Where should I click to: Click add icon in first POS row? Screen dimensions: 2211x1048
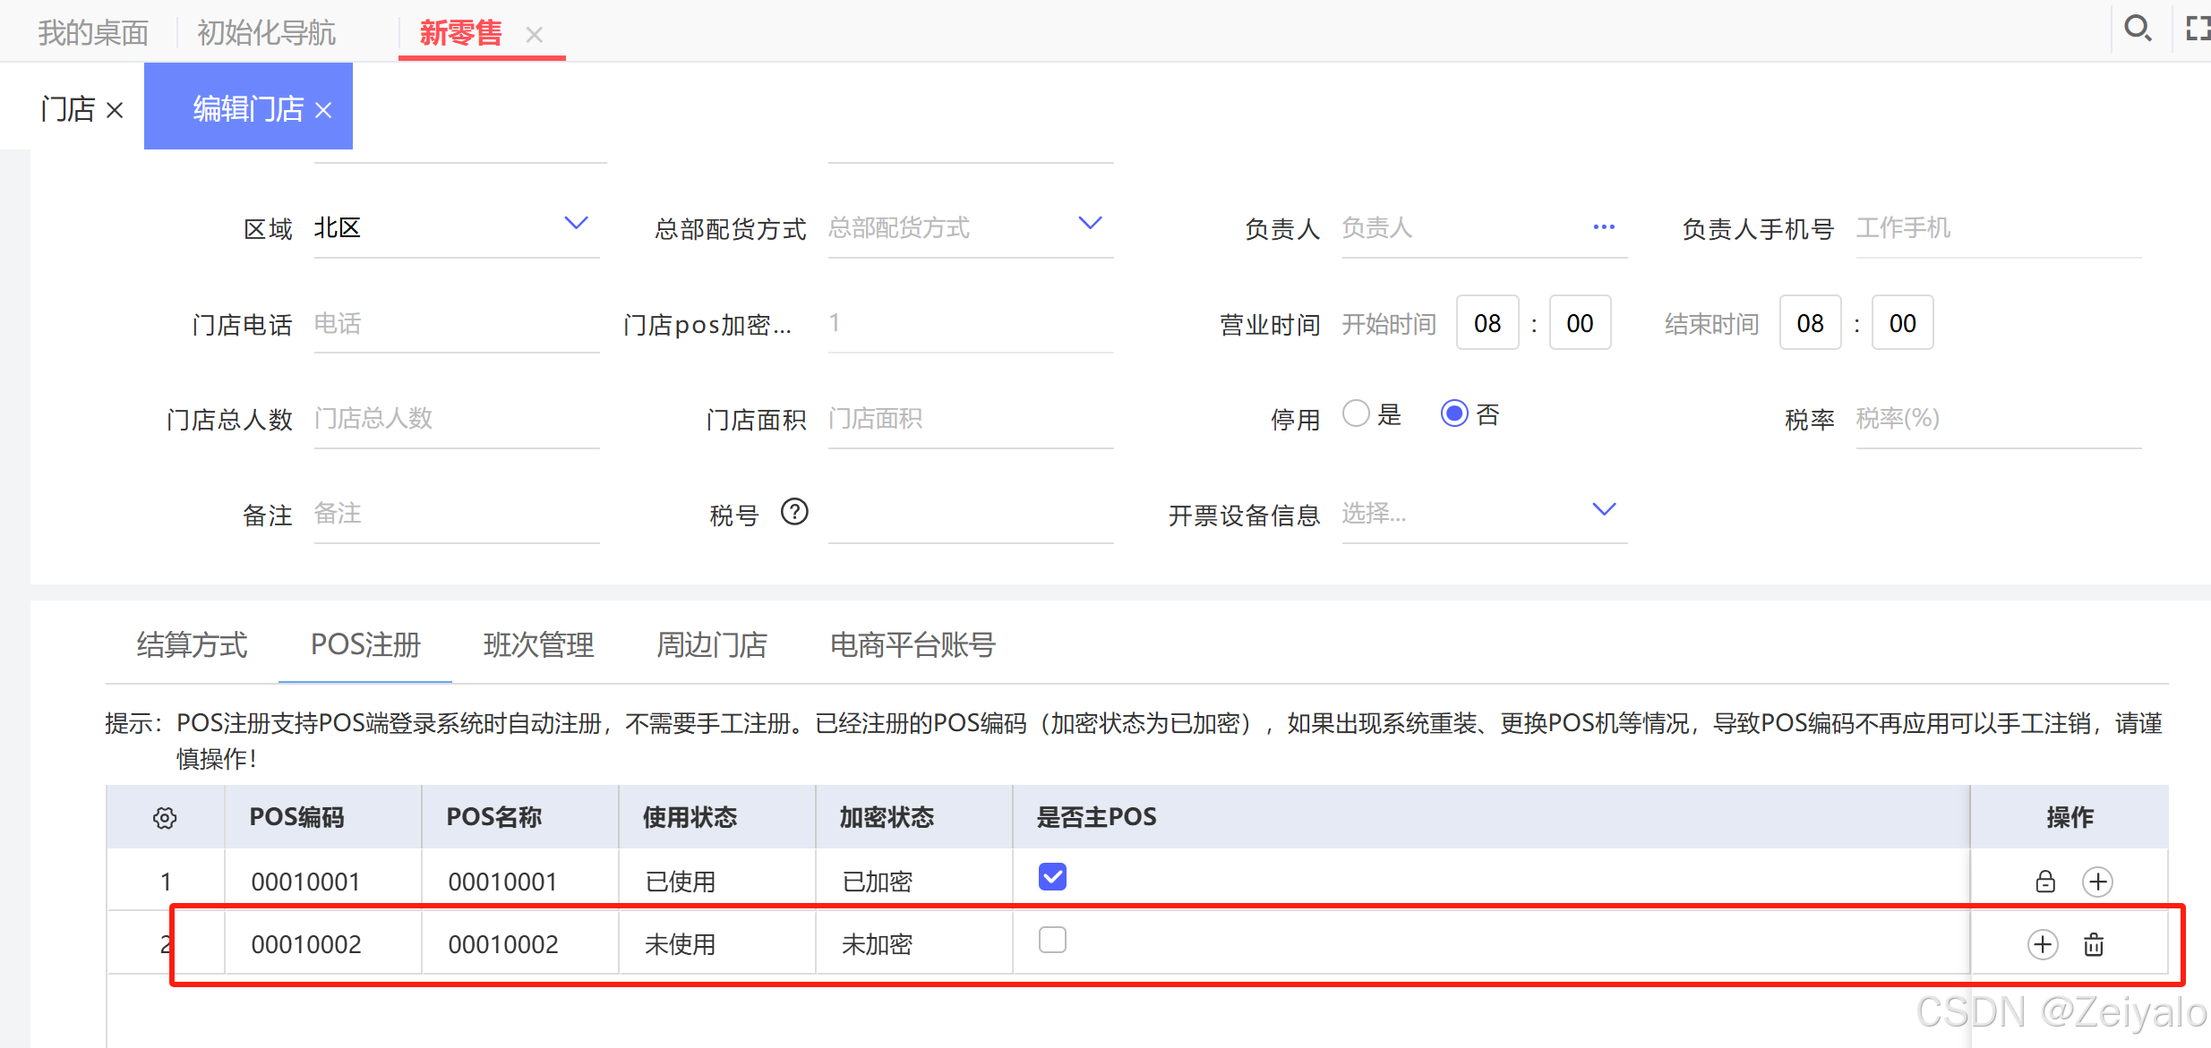2097,882
